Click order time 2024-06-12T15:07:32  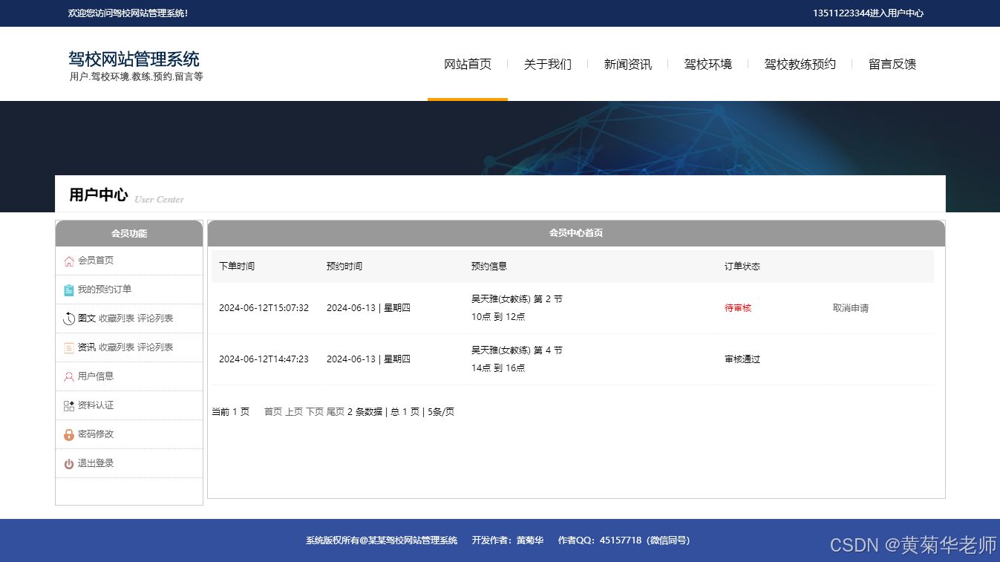[264, 308]
